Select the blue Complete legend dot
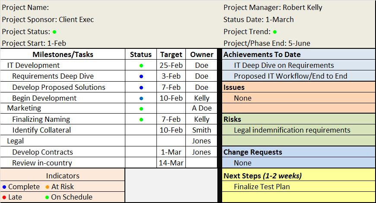The width and height of the screenshot is (376, 203). tap(4, 187)
